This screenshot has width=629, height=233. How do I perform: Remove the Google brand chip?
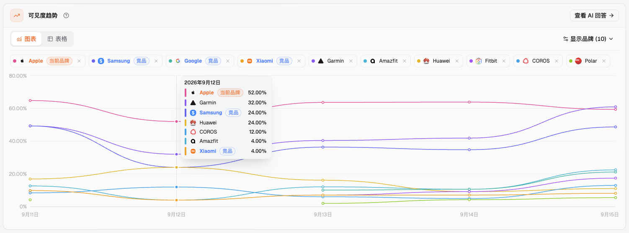point(228,61)
